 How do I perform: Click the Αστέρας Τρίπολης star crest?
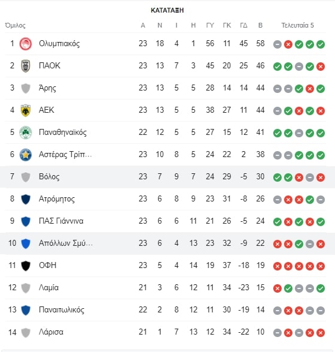point(26,155)
